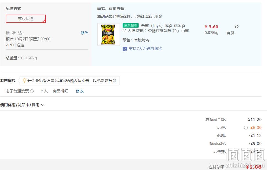
Task: Click the 电子普通发票 invoice type text
Action: pos(17,91)
